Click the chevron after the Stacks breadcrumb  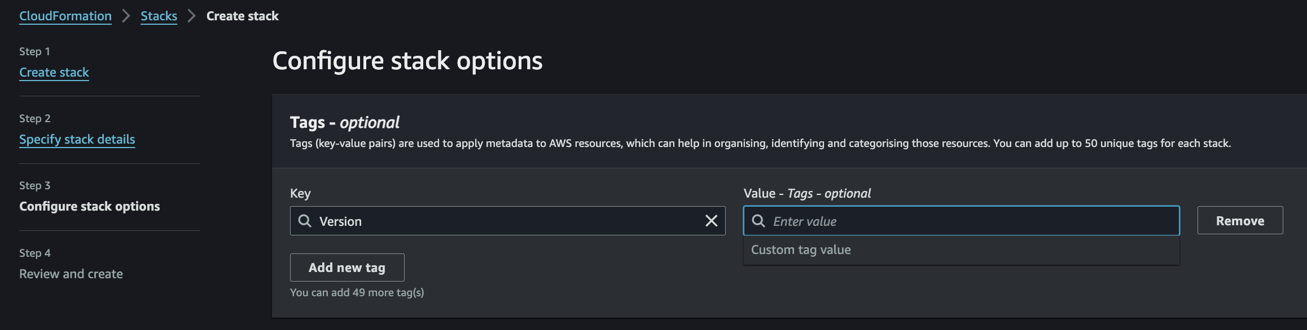pyautogui.click(x=191, y=16)
